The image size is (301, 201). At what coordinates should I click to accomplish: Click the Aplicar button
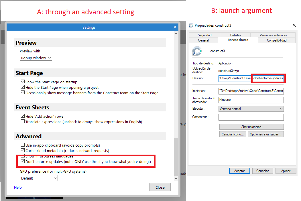[x=286, y=171]
